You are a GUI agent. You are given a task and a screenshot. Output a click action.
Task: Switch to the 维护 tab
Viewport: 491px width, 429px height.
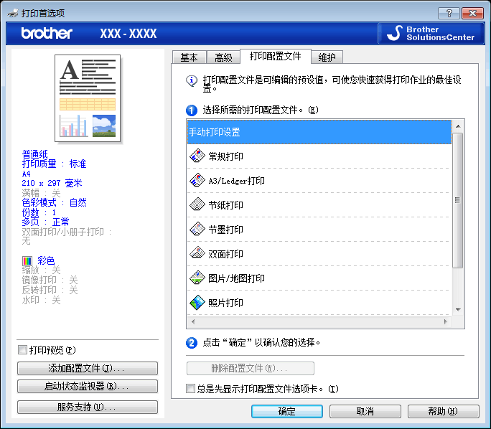[327, 57]
